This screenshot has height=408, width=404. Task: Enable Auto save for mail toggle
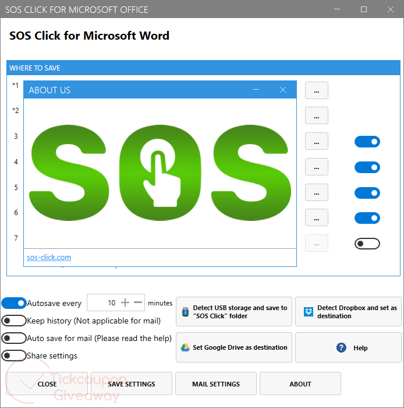tap(14, 338)
